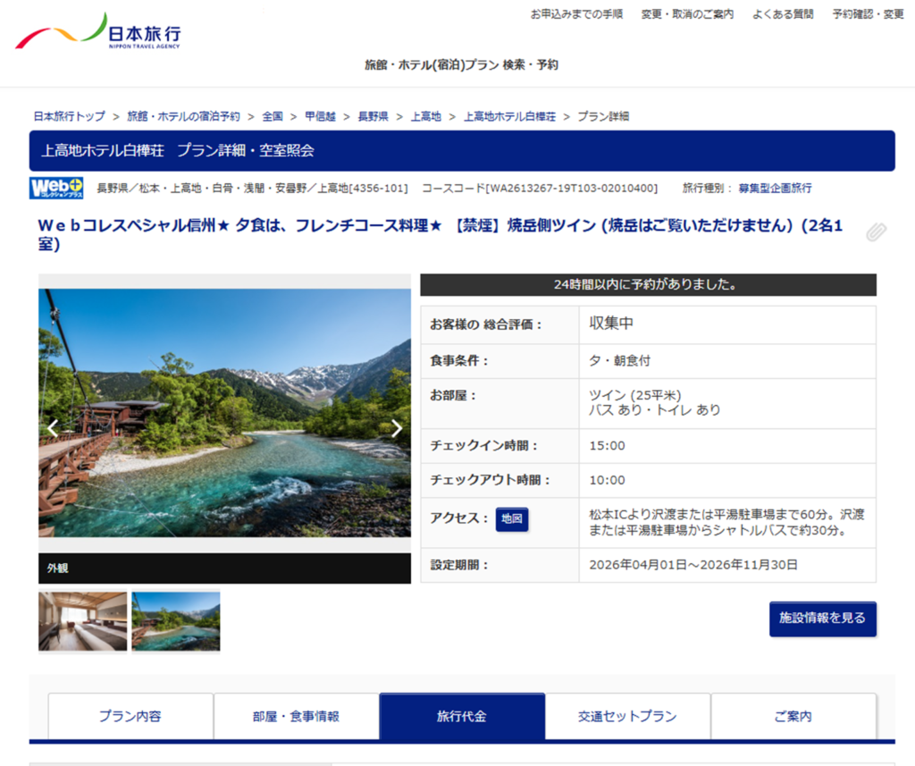
Task: Switch to the ご案内 tab
Action: click(793, 716)
